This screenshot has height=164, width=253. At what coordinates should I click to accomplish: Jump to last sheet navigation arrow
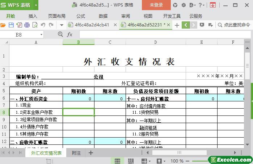coord(21,152)
